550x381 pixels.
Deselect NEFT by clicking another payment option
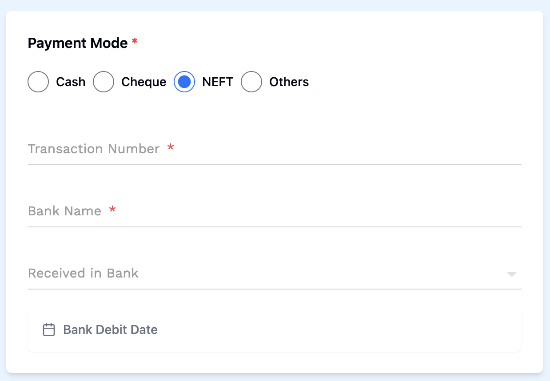(x=38, y=82)
